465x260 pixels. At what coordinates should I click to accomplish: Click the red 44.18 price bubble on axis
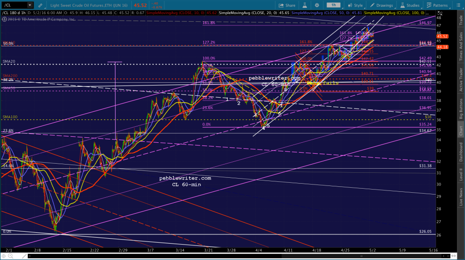point(442,47)
